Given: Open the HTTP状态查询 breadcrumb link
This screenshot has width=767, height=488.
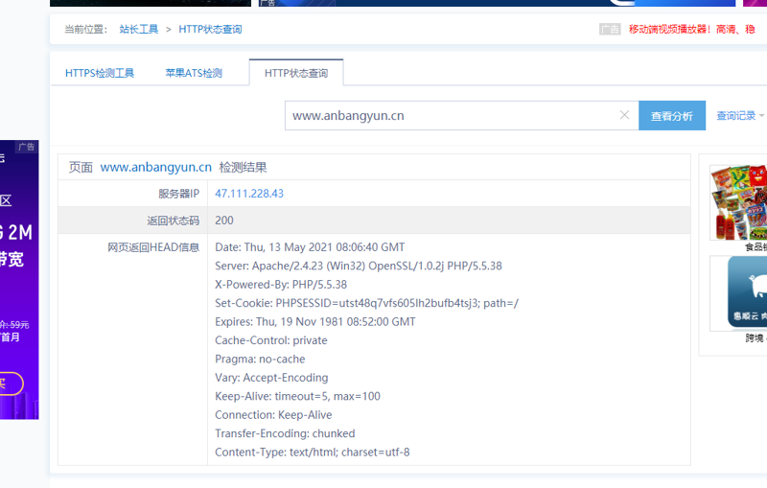Looking at the screenshot, I should point(210,30).
